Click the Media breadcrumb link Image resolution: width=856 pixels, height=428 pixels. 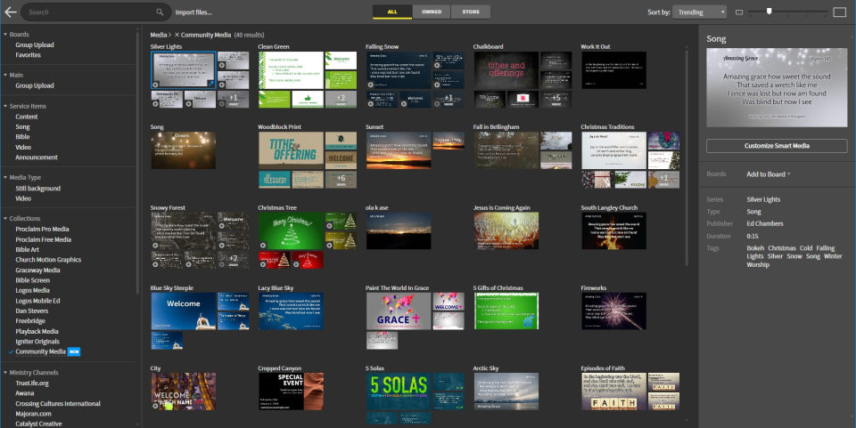(x=159, y=35)
